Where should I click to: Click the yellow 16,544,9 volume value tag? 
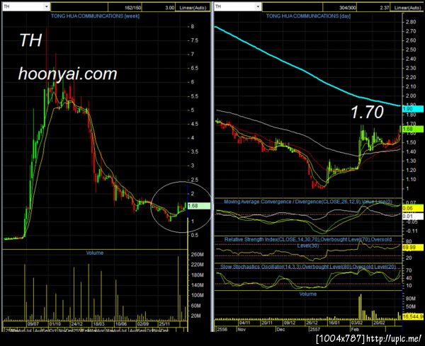point(413,316)
